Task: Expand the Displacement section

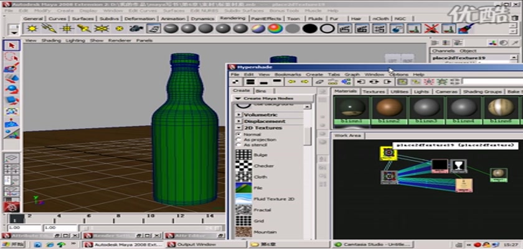Action: click(x=239, y=121)
